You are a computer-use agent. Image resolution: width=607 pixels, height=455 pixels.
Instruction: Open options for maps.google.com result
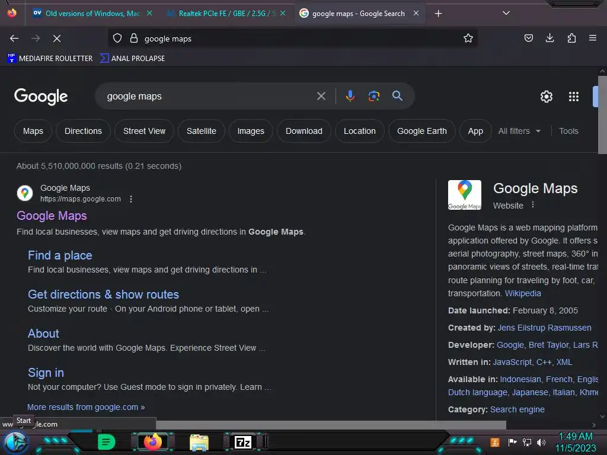131,199
